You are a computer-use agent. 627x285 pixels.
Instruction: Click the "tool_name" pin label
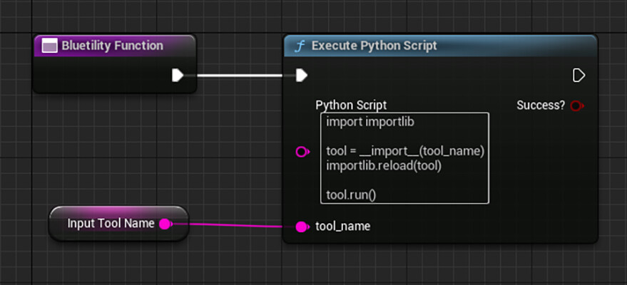pos(342,227)
